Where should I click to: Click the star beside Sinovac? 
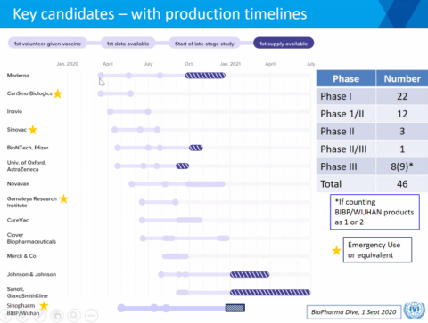(x=33, y=130)
